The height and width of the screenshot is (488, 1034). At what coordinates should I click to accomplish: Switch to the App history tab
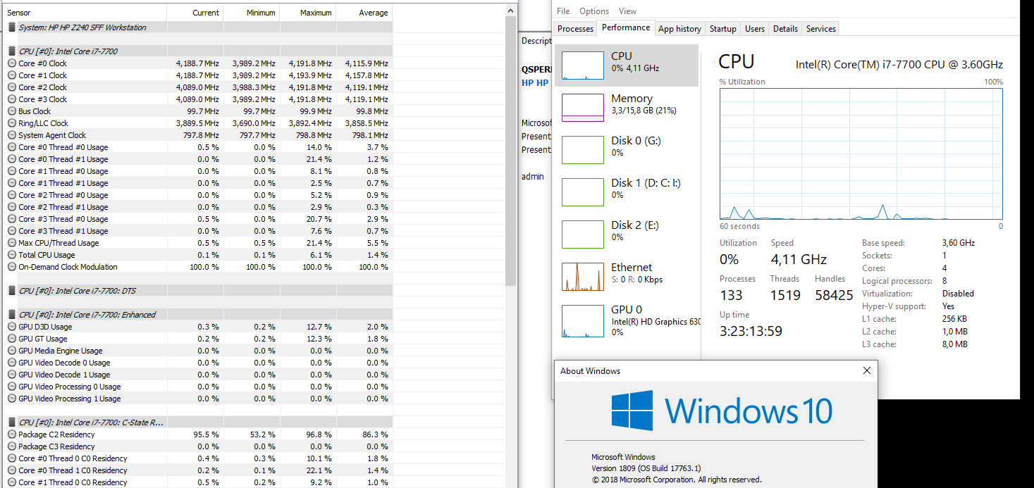click(679, 29)
